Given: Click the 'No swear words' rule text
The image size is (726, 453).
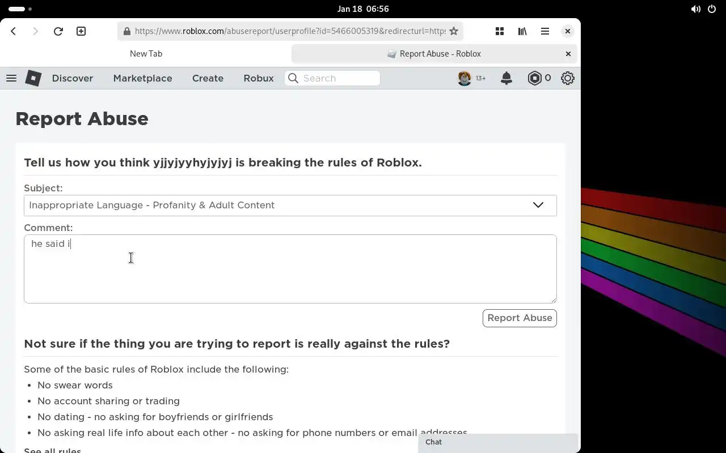Looking at the screenshot, I should [75, 385].
